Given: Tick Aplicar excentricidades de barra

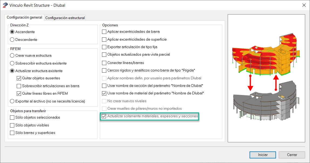Looking at the screenshot, I should [x=104, y=32].
